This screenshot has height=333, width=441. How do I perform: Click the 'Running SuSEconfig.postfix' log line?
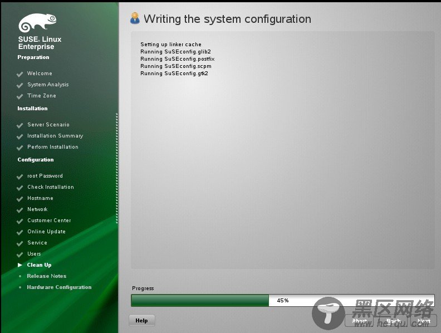[x=177, y=59]
